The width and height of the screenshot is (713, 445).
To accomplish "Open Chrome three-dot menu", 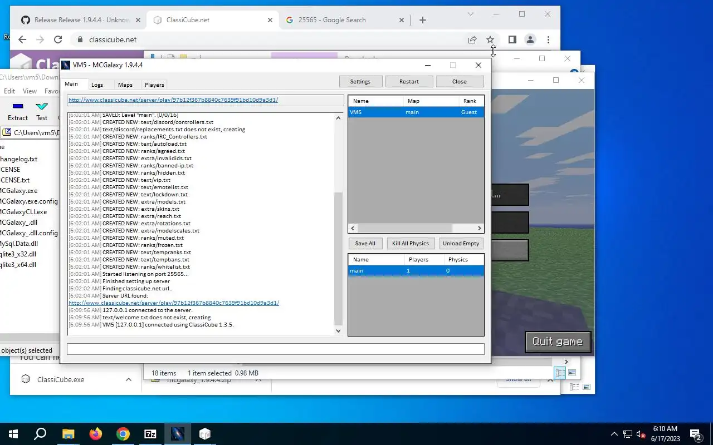I will 549,39.
